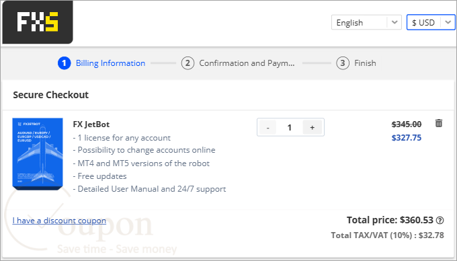Click '1 license for any account' line
The image size is (457, 261).
click(x=122, y=138)
